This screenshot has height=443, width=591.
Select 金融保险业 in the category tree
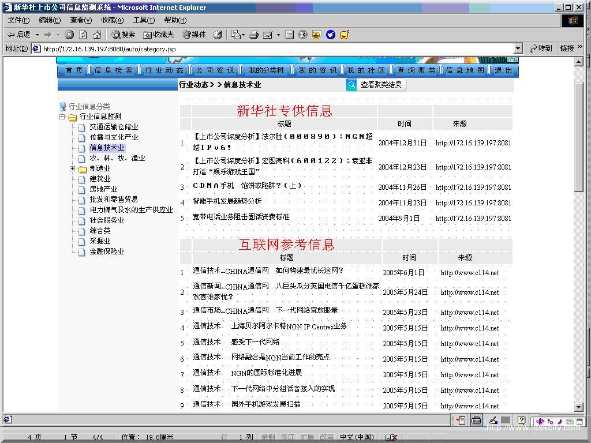pos(107,251)
